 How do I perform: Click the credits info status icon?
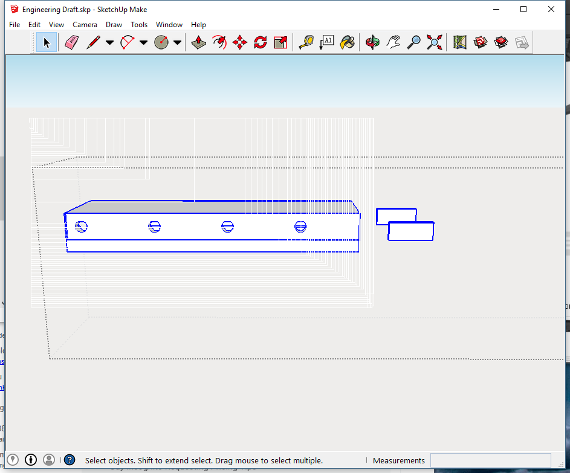coord(31,460)
